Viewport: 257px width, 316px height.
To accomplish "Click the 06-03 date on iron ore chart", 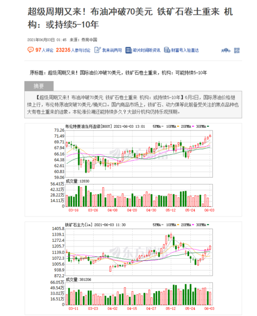I will [209, 308].
